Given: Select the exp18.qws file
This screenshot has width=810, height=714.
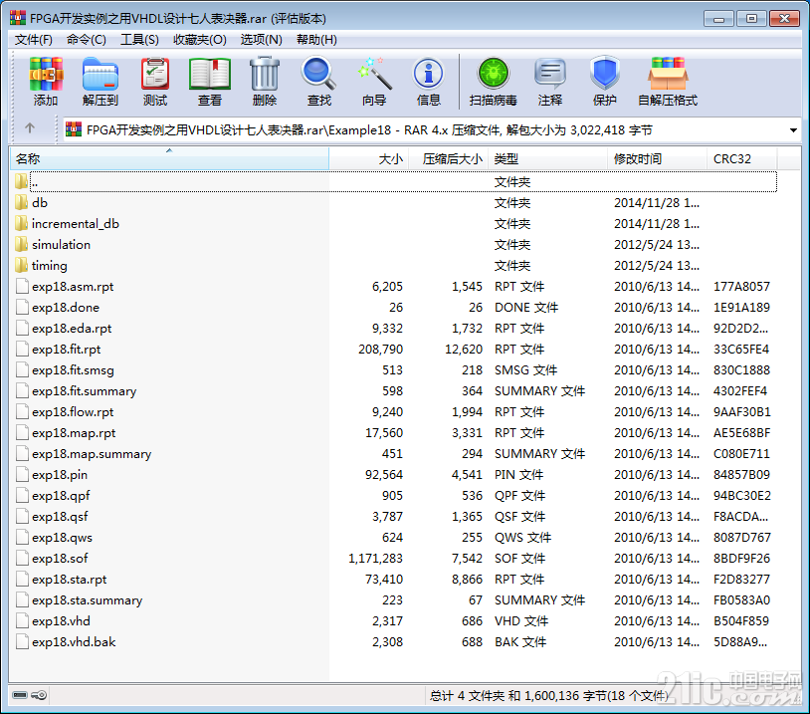Looking at the screenshot, I should (x=62, y=538).
